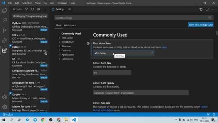Screen dimensions: 218x123
Task: Open notifications bell in status bar
Action: coord(214,114)
